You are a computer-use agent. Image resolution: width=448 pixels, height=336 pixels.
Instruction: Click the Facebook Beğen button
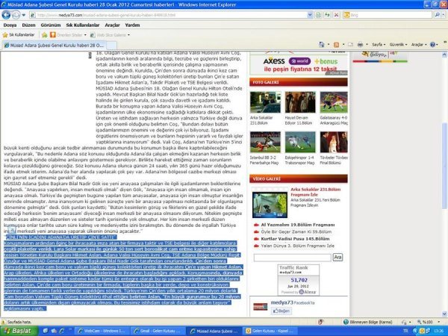point(281,311)
